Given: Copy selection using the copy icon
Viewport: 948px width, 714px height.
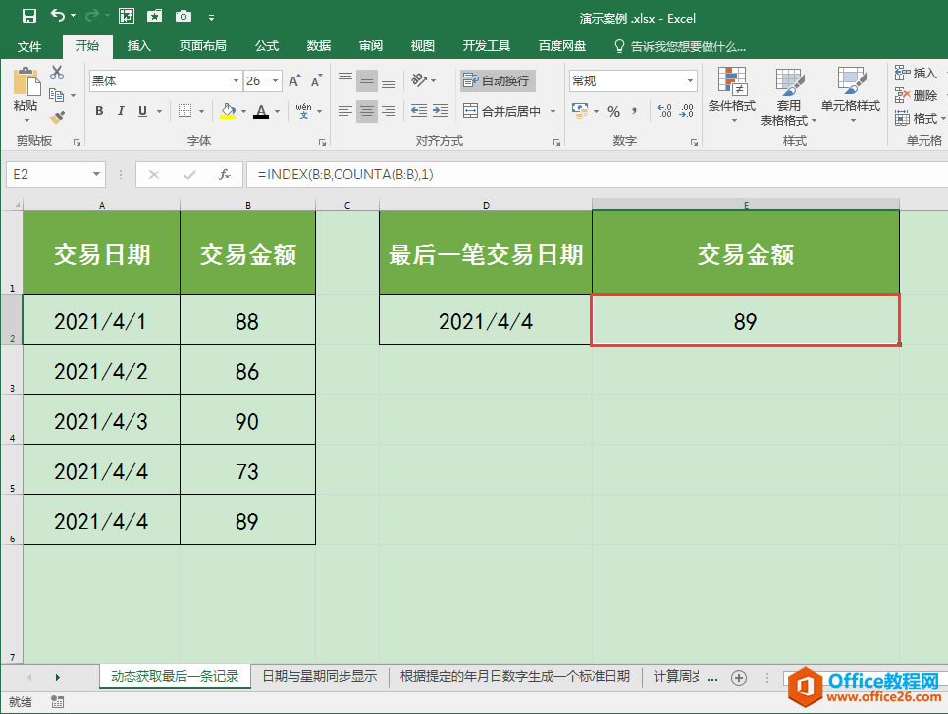Looking at the screenshot, I should coord(56,95).
